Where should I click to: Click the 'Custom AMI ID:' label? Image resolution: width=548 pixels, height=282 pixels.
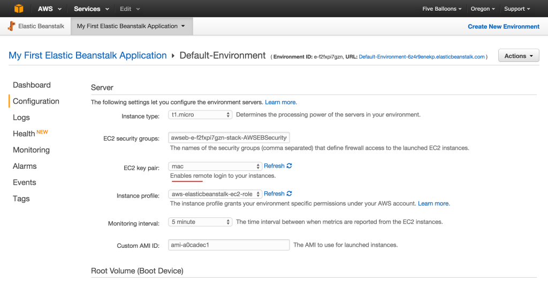(x=138, y=246)
